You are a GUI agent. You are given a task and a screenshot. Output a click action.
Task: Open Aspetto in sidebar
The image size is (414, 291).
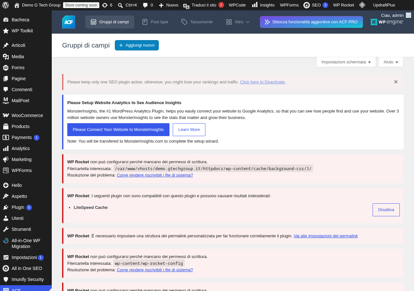[x=26, y=196]
